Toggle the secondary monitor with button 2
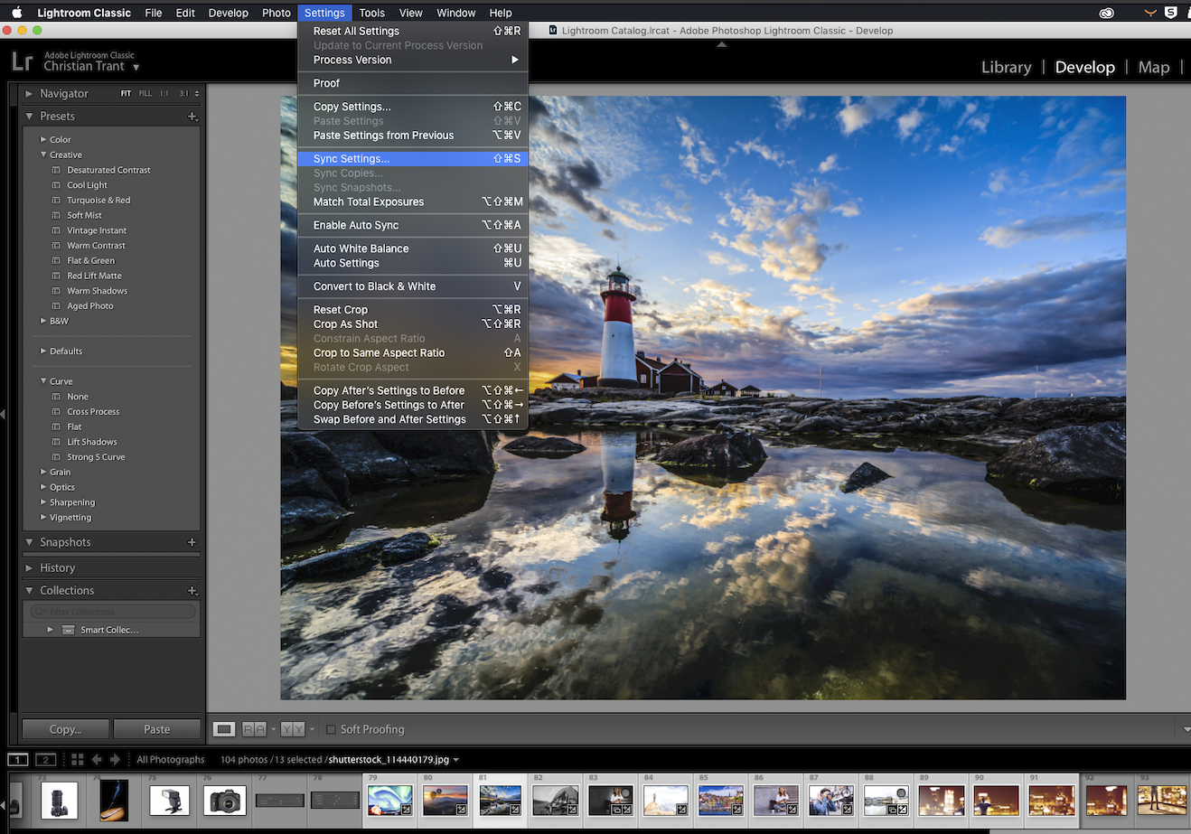Screen dimensions: 1191x834 [44, 759]
